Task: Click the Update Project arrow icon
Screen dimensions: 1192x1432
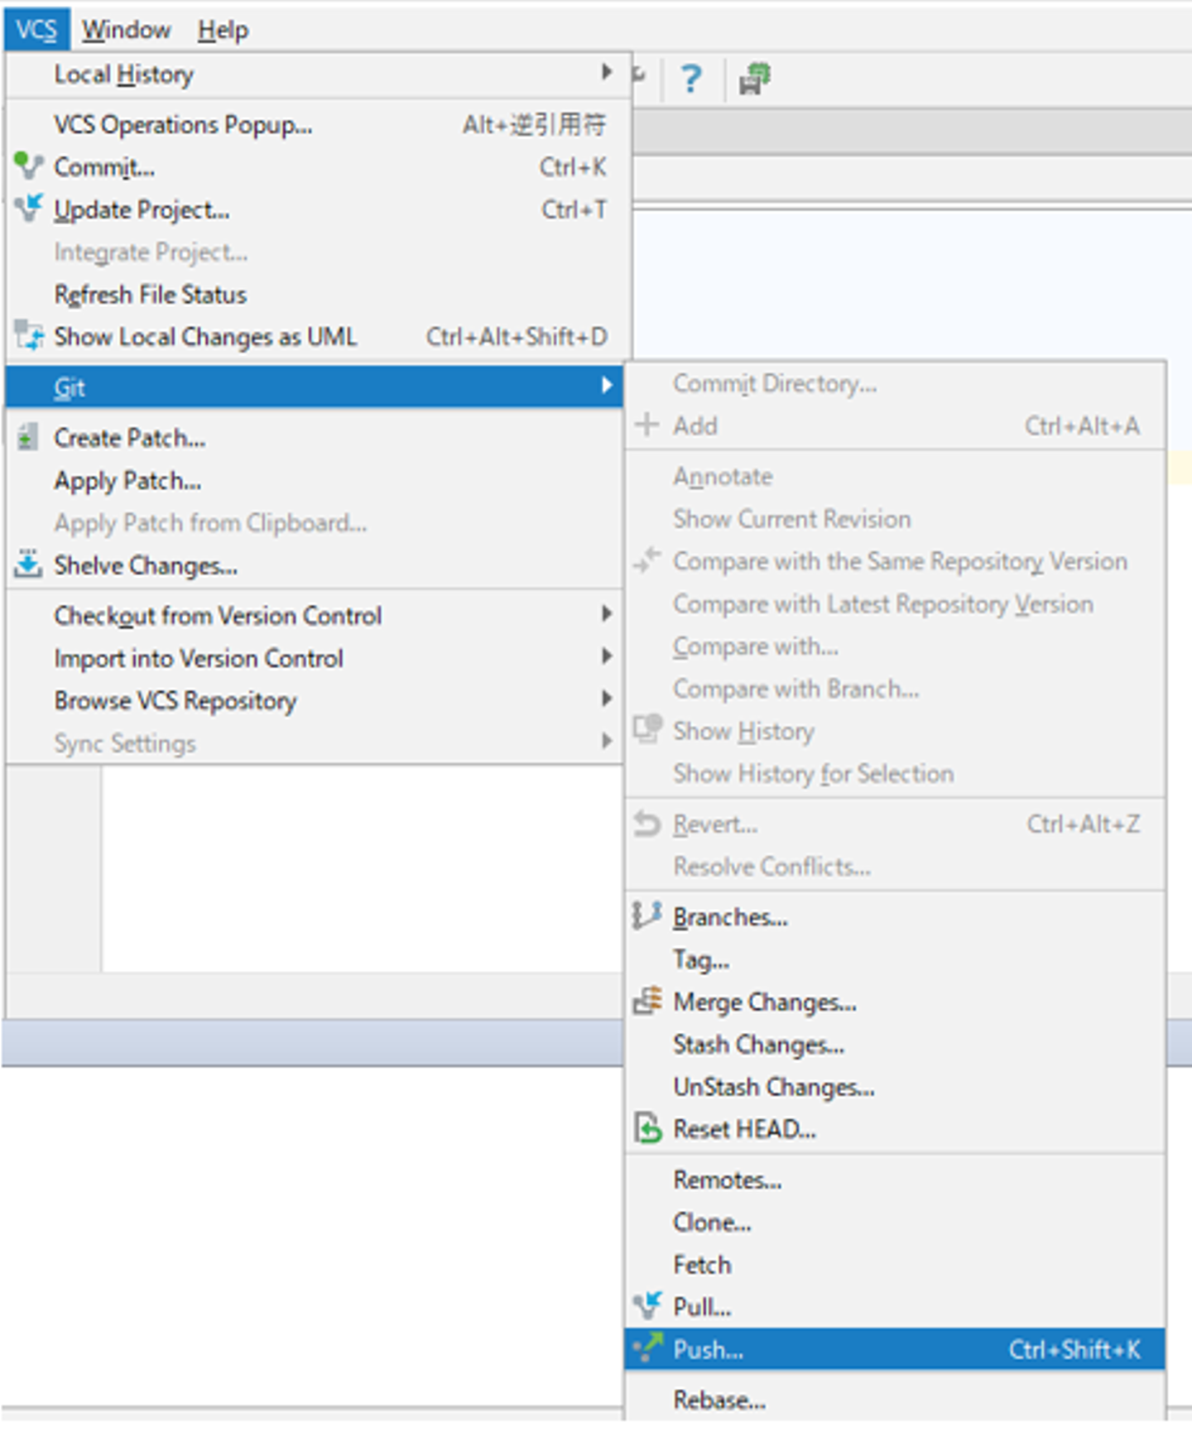Action: 29,209
